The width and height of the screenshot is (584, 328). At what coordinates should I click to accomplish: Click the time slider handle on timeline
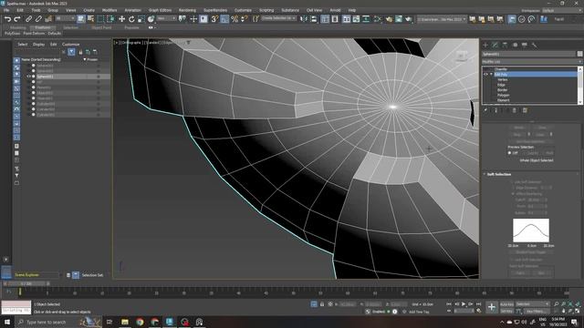[x=26, y=283]
